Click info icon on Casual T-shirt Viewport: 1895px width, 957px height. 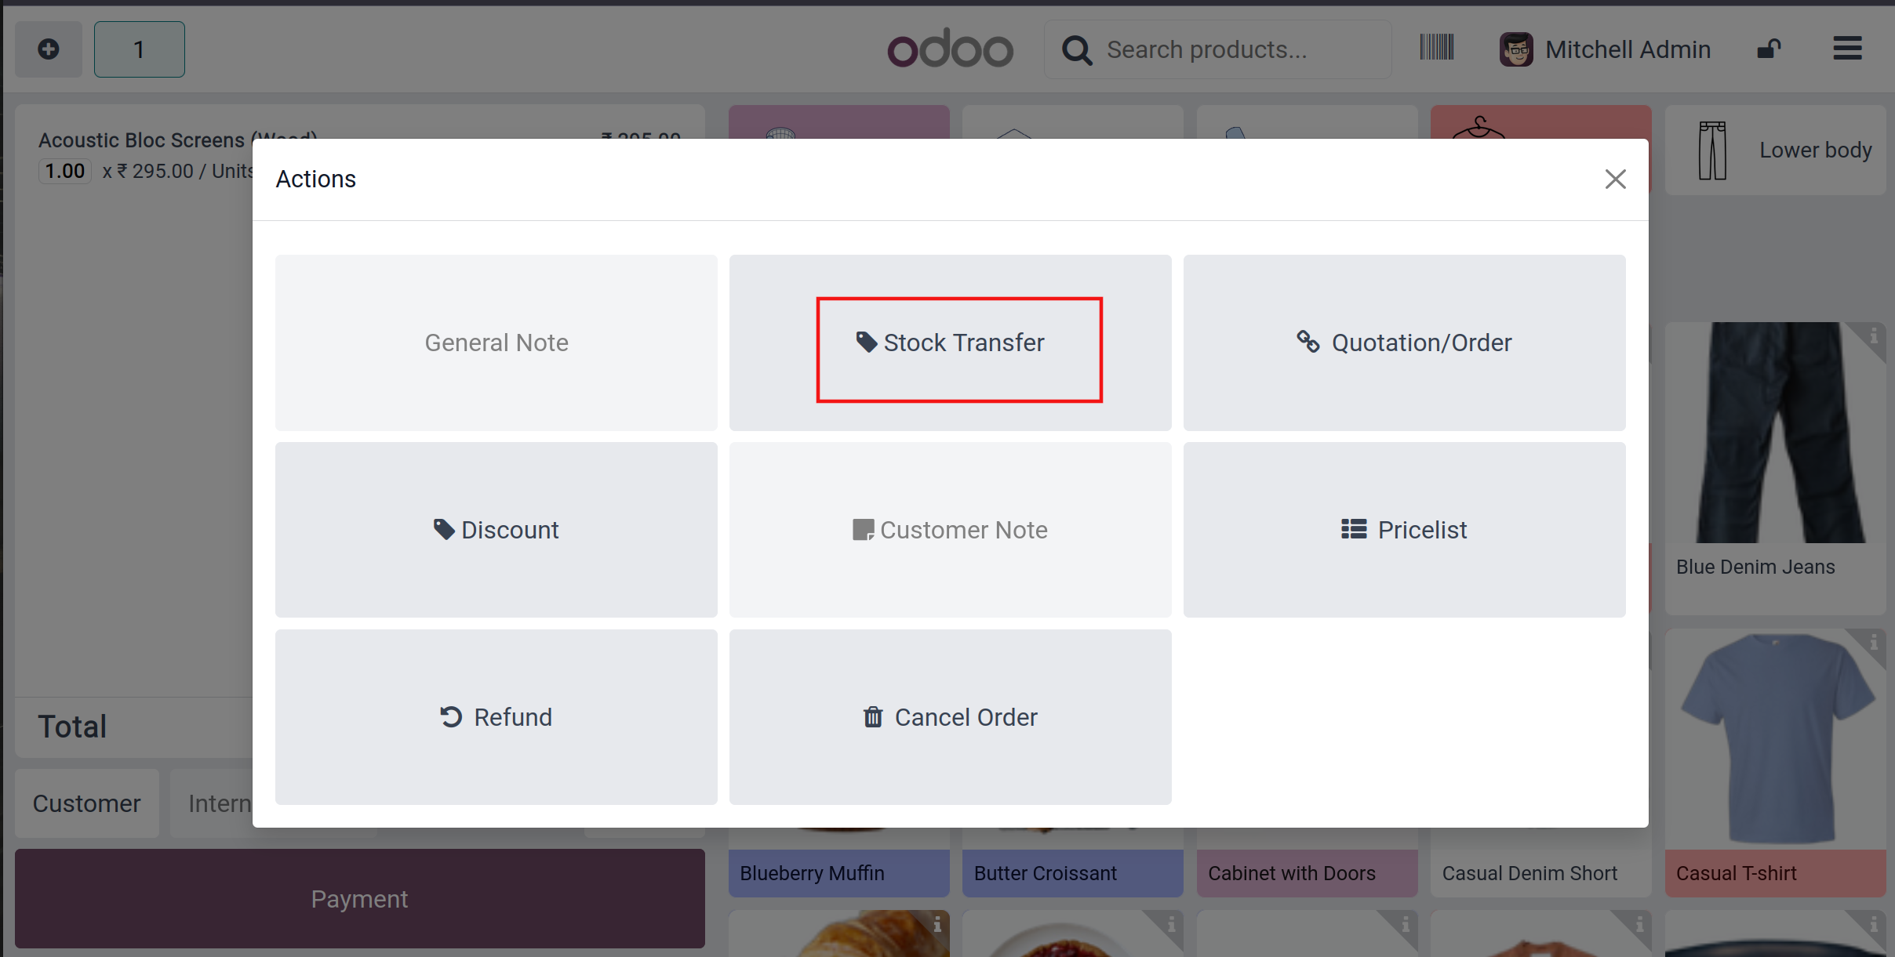[x=1873, y=643]
